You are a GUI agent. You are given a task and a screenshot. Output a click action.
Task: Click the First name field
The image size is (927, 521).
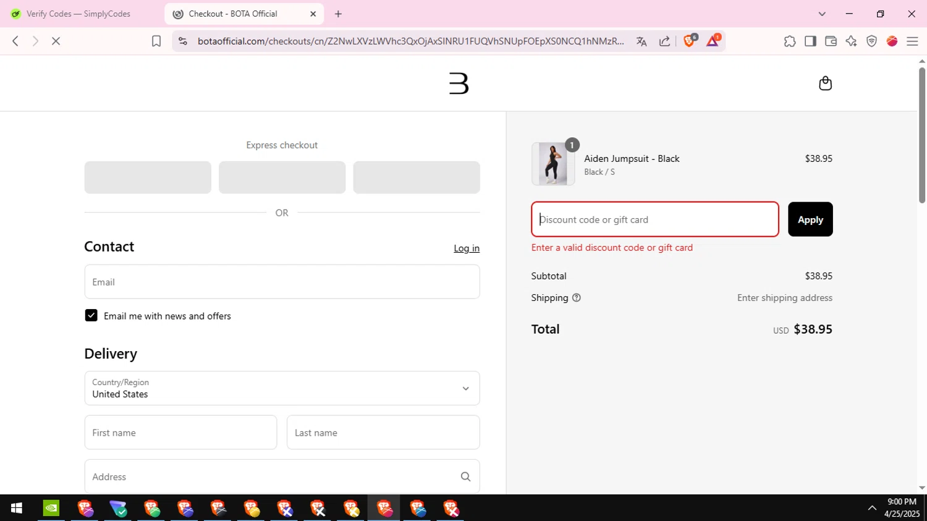tap(180, 433)
